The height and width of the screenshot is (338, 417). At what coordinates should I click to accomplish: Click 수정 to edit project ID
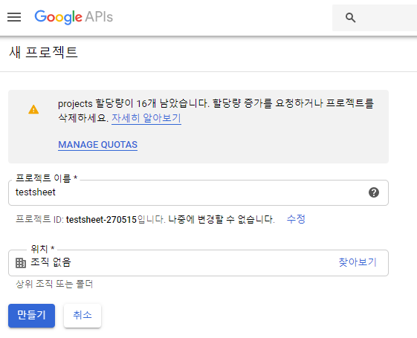[x=296, y=219]
